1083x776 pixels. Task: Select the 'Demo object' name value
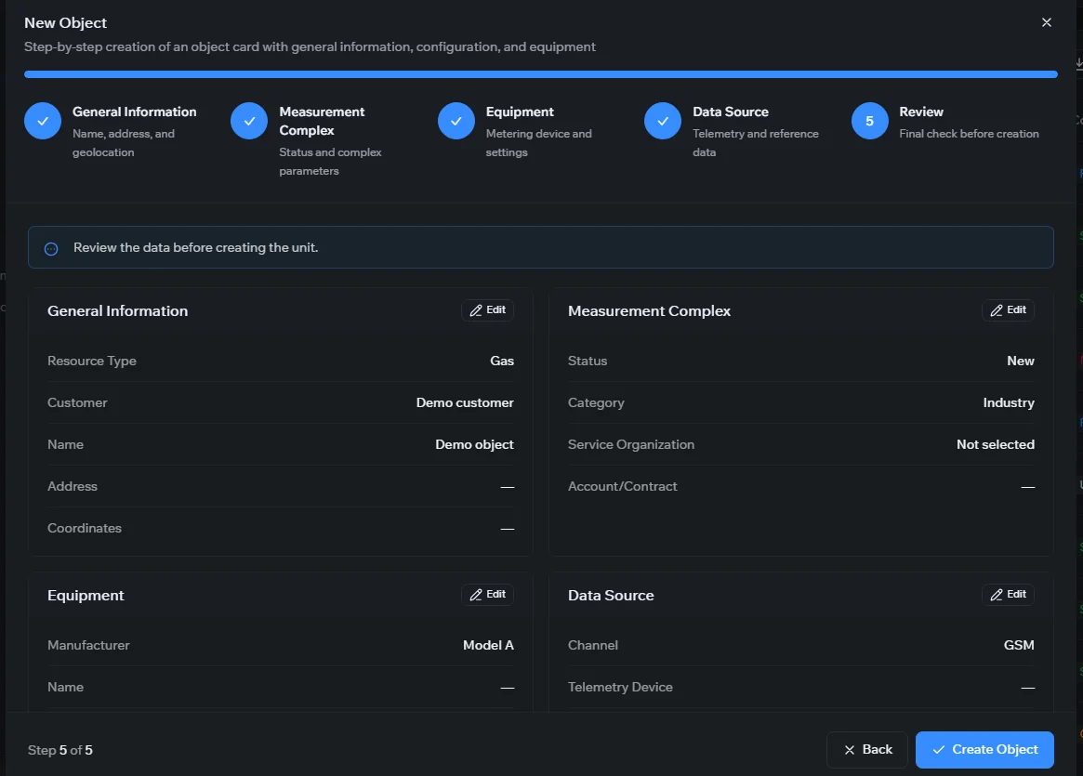click(474, 444)
